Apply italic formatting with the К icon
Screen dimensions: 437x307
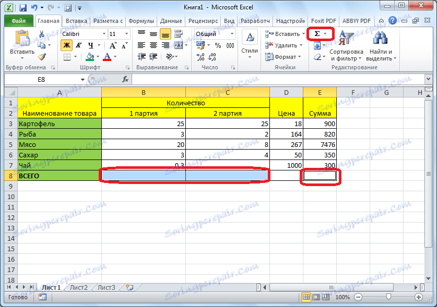point(78,45)
